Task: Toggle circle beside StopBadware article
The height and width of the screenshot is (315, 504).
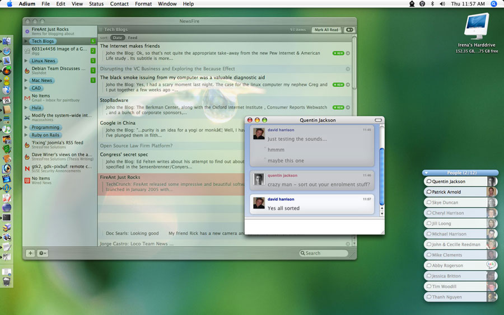Action: pos(348,107)
